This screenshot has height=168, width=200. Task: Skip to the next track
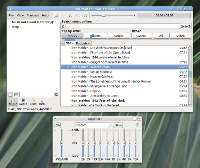tap(85, 16)
